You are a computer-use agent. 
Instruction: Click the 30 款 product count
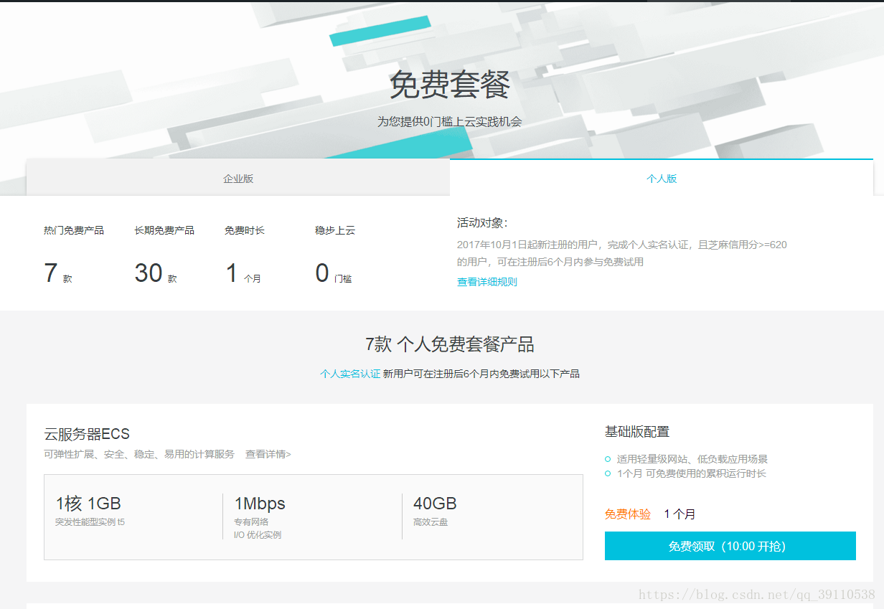click(x=156, y=273)
